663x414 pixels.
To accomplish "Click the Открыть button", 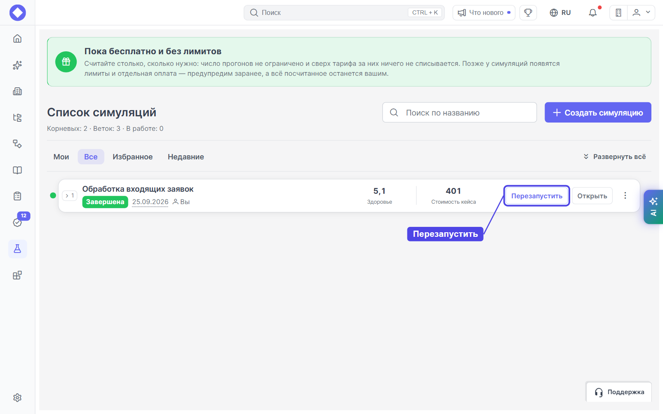I will pos(592,196).
